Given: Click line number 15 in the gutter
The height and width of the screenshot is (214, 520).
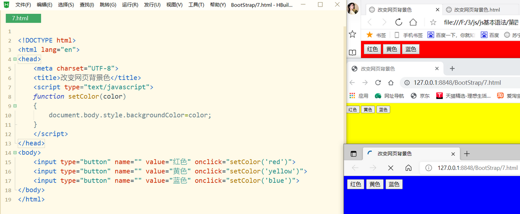Looking at the screenshot, I should coord(8,162).
